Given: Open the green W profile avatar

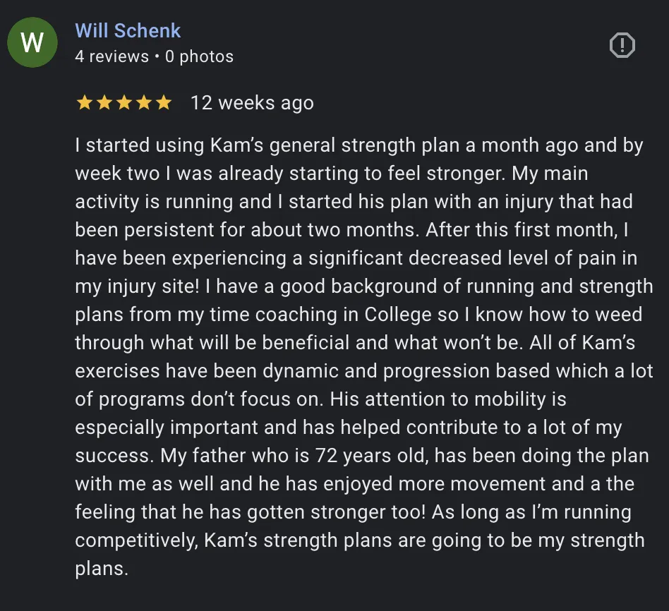Looking at the screenshot, I should [32, 42].
